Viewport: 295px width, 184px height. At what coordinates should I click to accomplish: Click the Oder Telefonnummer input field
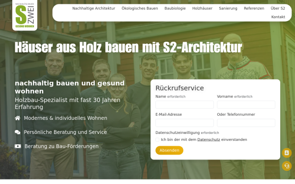click(246, 123)
